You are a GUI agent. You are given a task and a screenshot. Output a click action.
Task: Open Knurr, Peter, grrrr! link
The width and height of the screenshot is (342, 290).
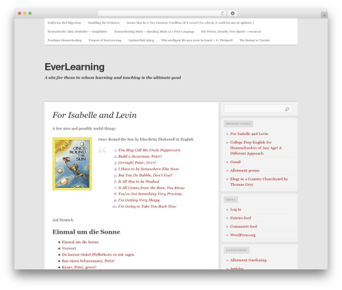79,267
